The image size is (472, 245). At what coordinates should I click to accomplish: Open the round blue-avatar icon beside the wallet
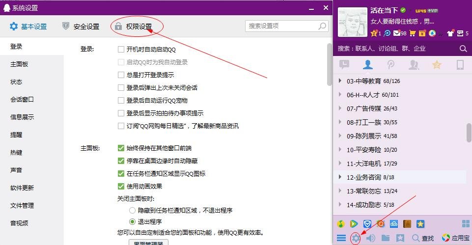432,33
